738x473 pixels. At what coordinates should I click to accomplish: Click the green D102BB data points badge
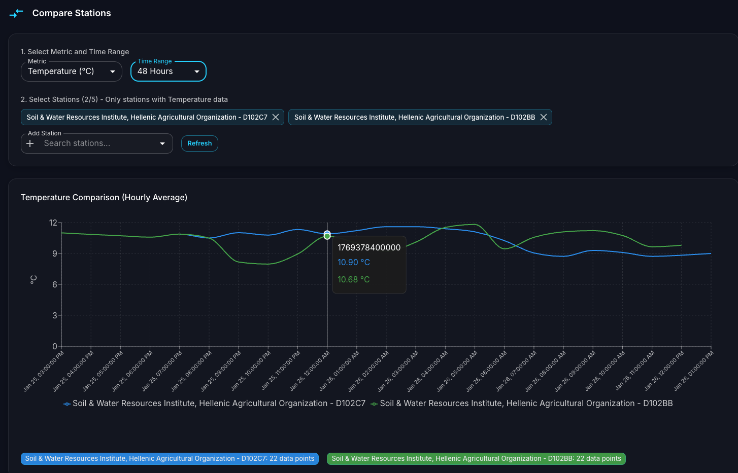coord(476,459)
